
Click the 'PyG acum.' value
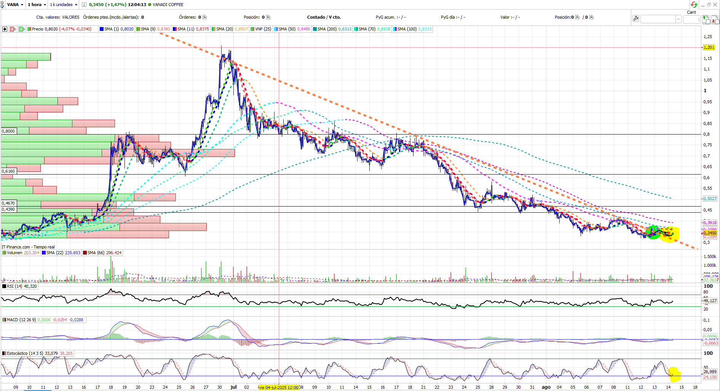(391, 17)
